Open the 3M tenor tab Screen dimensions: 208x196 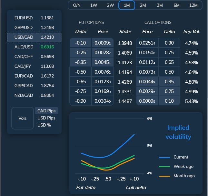(160, 5)
